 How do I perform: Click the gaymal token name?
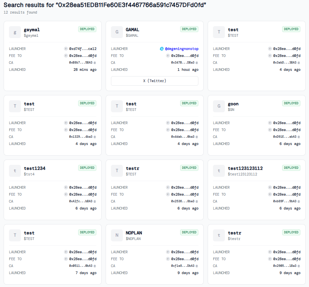tap(32, 30)
